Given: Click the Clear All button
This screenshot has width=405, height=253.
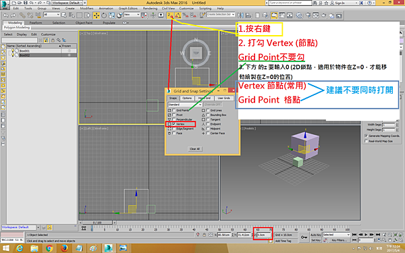Looking at the screenshot, I should [x=195, y=149].
